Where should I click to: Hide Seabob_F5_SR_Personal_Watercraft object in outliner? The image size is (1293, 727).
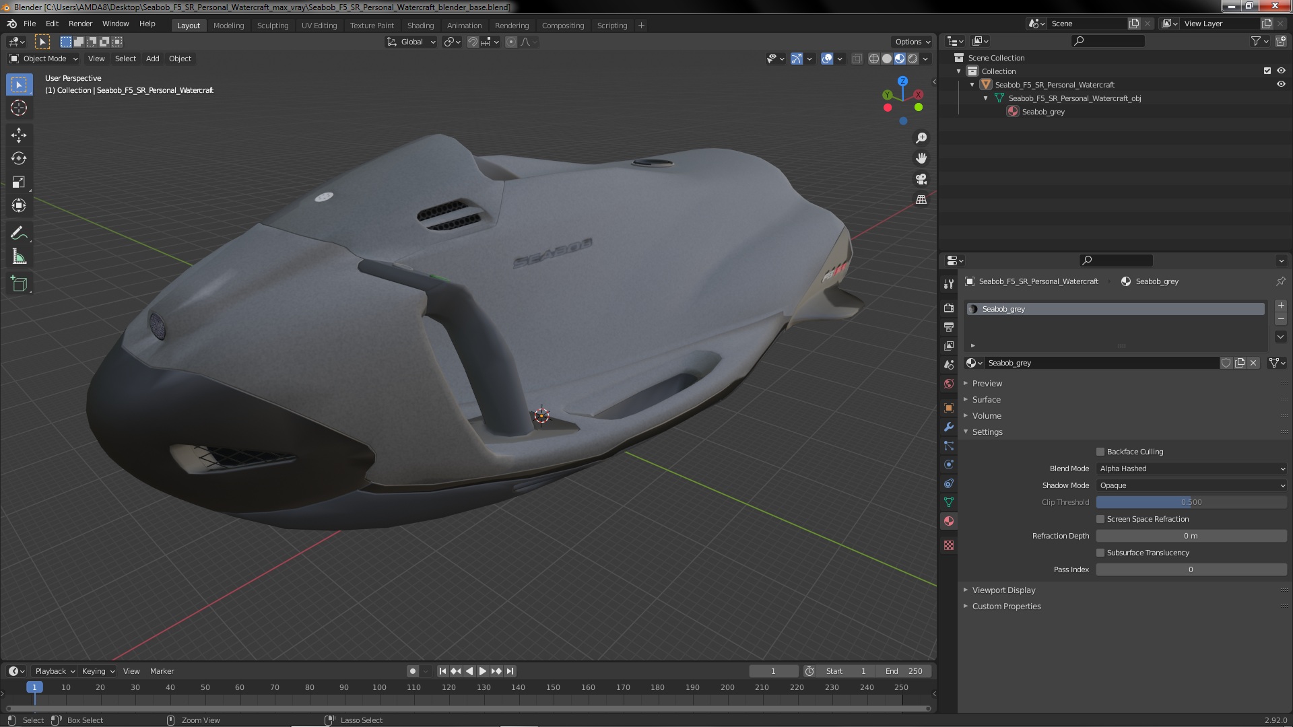[x=1281, y=84]
